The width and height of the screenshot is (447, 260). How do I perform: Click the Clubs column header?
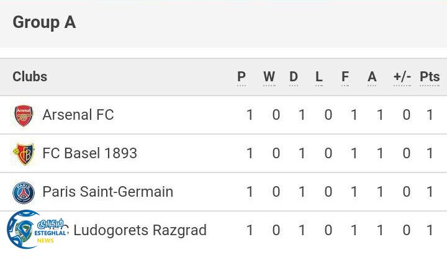30,76
